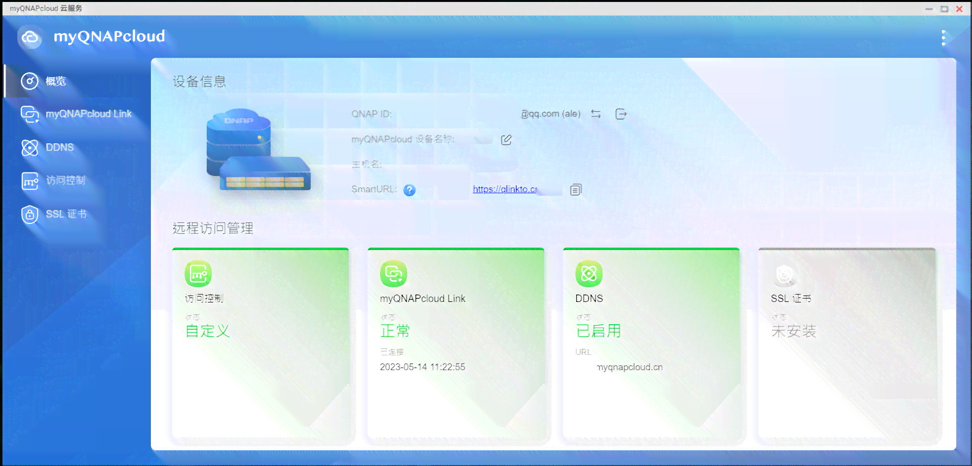Click the grey SSL 证书 card icon
972x466 pixels.
[x=785, y=275]
